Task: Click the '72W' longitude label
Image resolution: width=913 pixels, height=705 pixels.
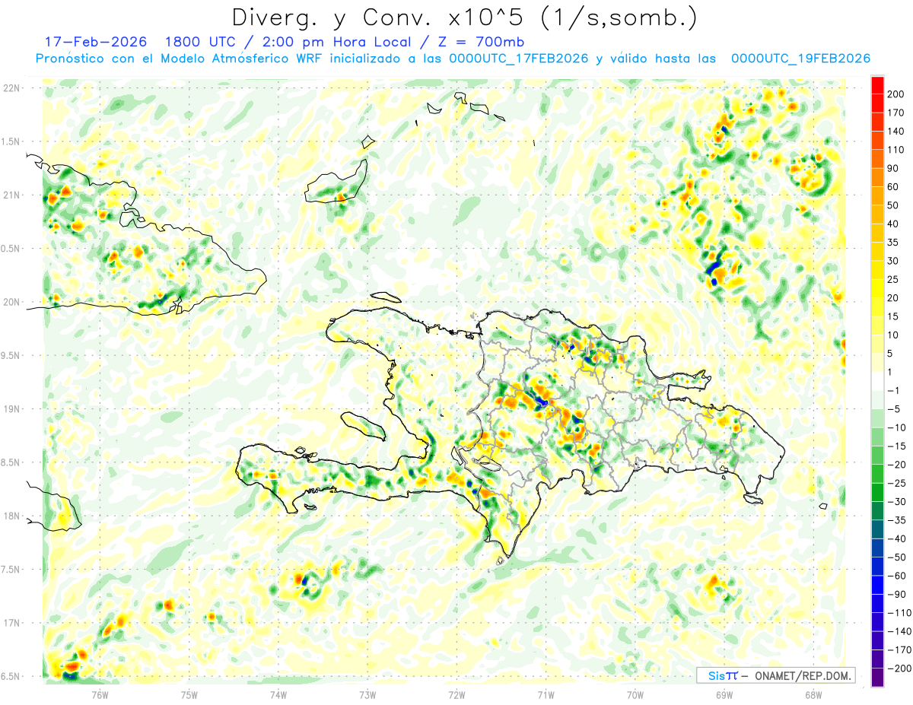Action: 456,694
